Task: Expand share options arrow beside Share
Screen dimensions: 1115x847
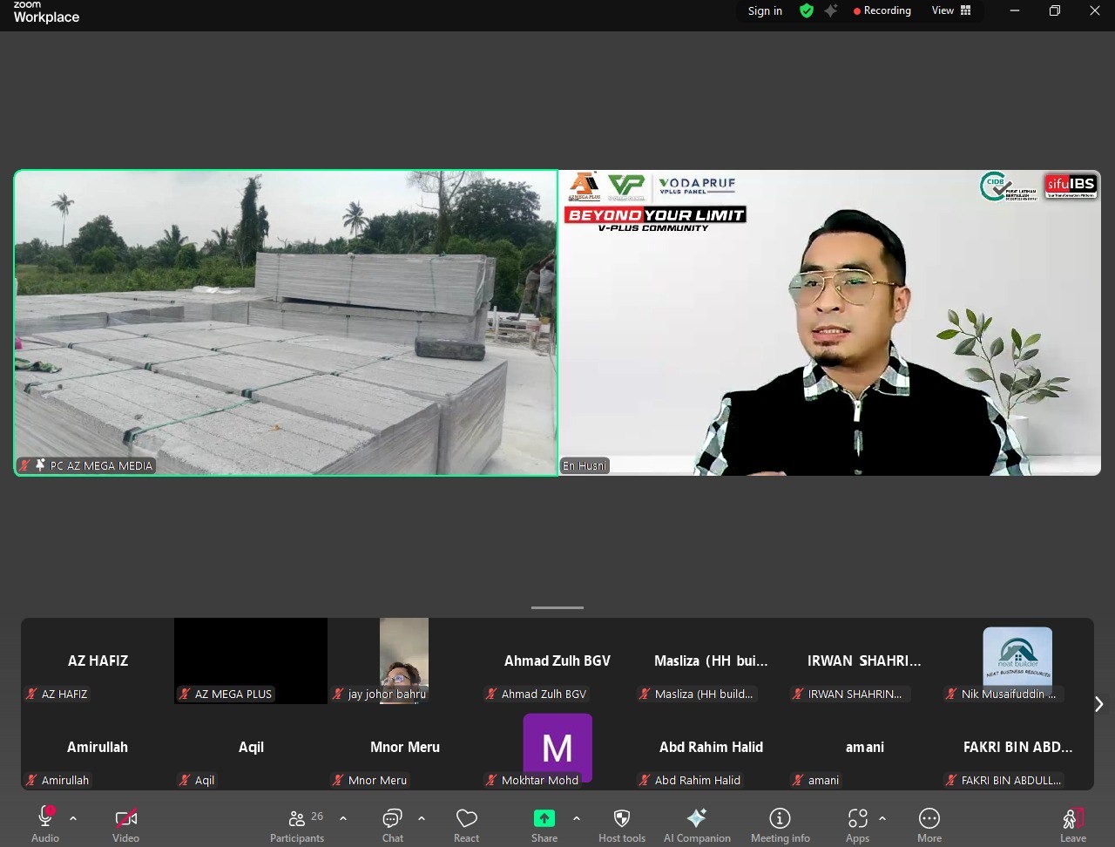Action: click(x=577, y=818)
